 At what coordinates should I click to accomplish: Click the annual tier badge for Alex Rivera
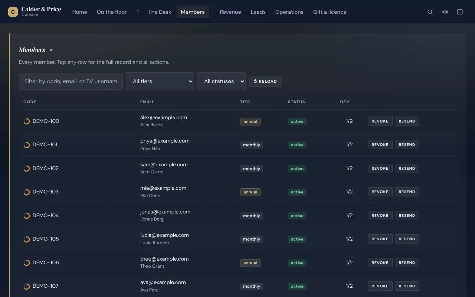click(x=250, y=121)
